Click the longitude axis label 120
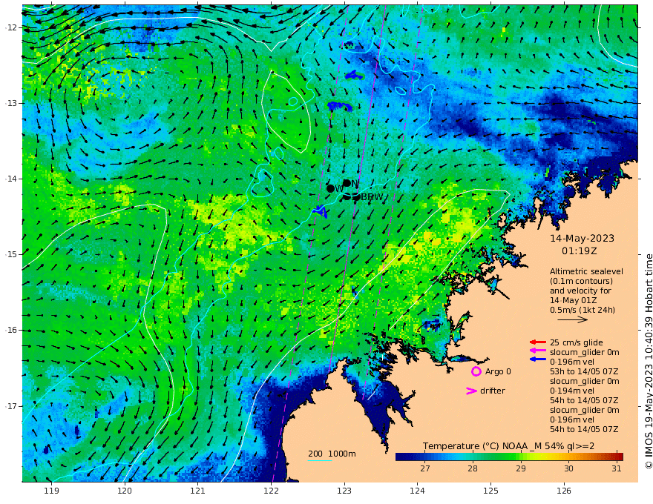This screenshot has height=504, width=653. (125, 491)
